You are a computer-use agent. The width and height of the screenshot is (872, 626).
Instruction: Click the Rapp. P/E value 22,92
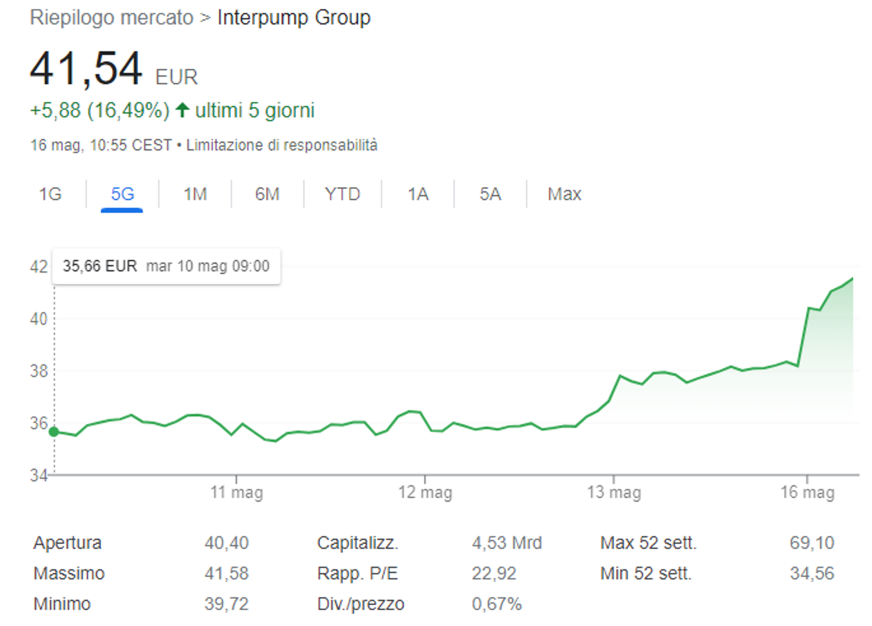[x=494, y=574]
